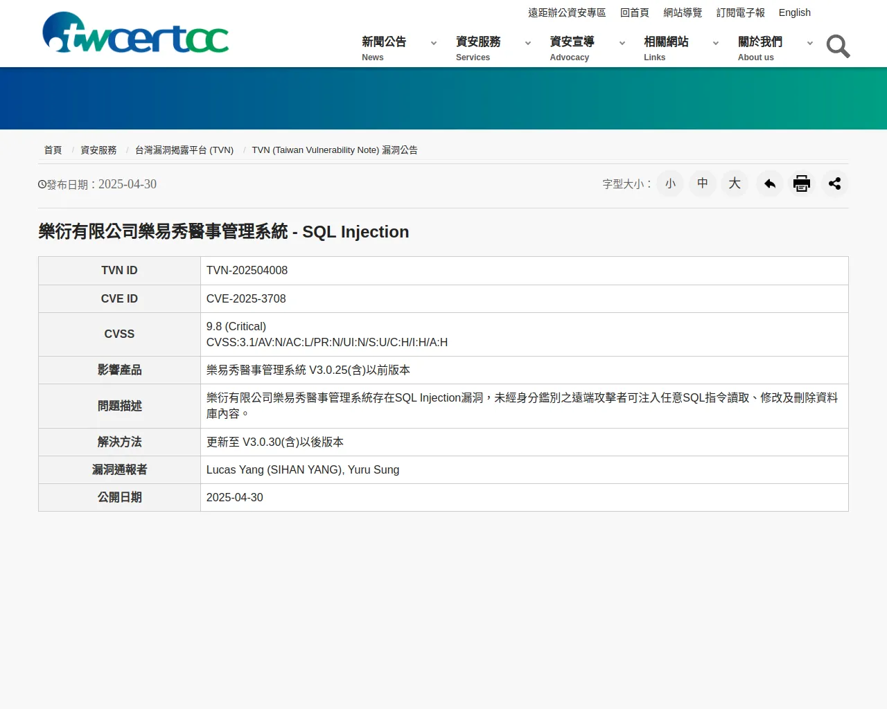Open the 新聞公告 News menu item

(384, 48)
